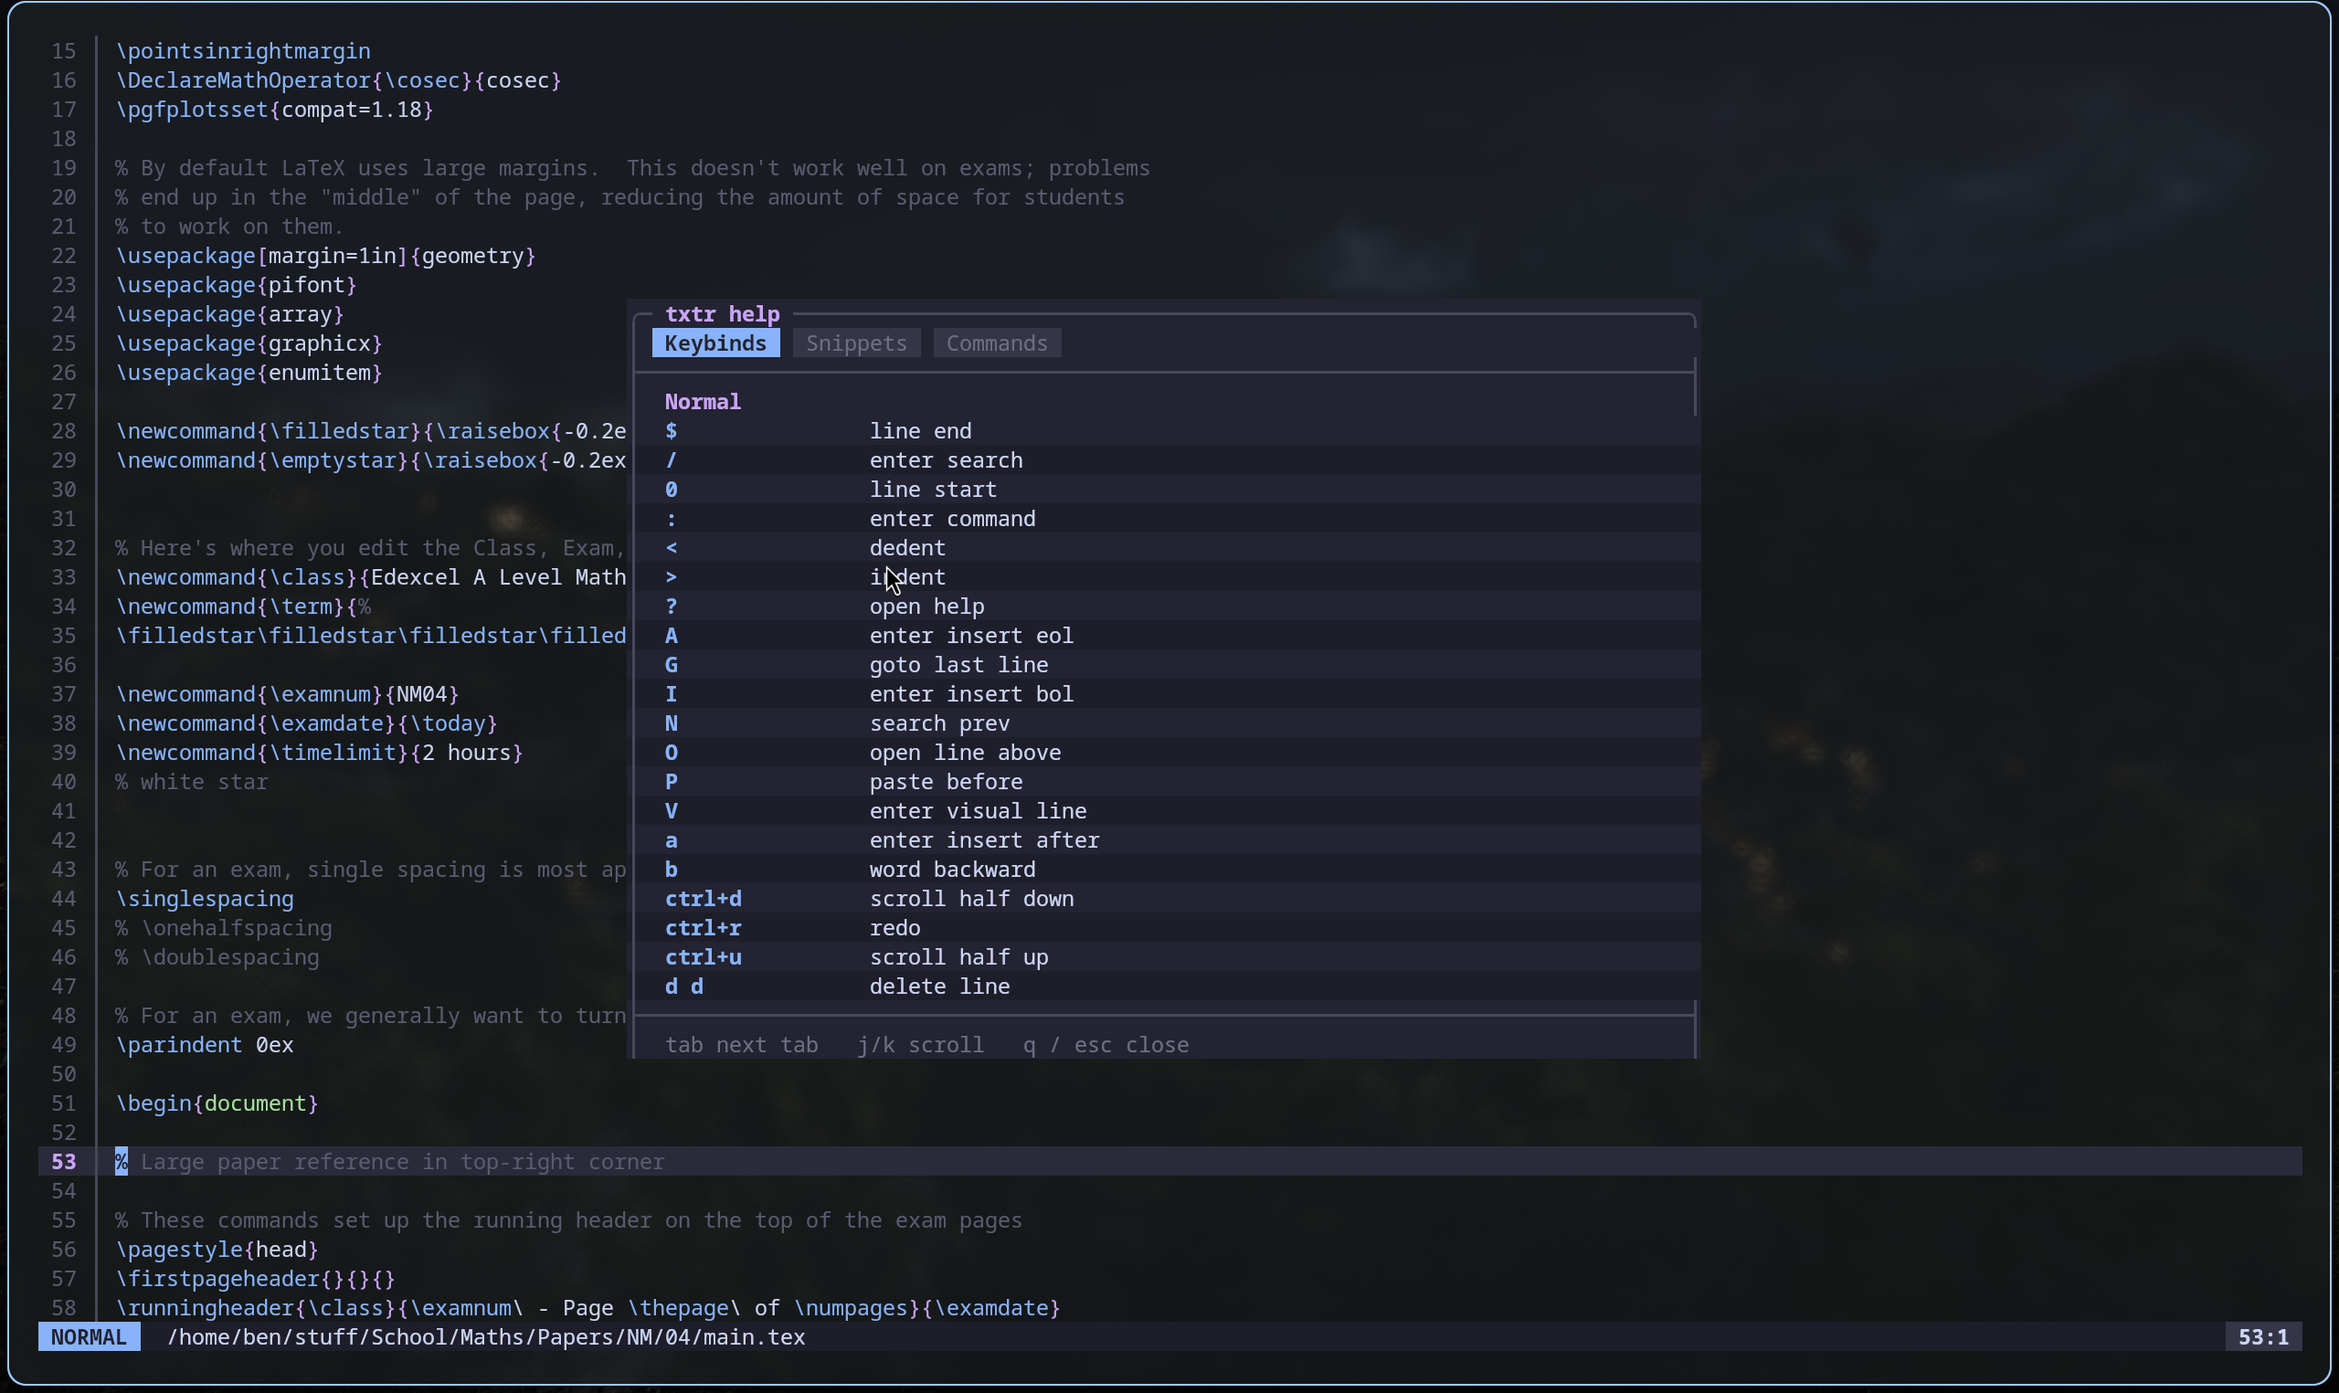
Task: Click the 'q / esc close' hint
Action: pos(1106,1045)
